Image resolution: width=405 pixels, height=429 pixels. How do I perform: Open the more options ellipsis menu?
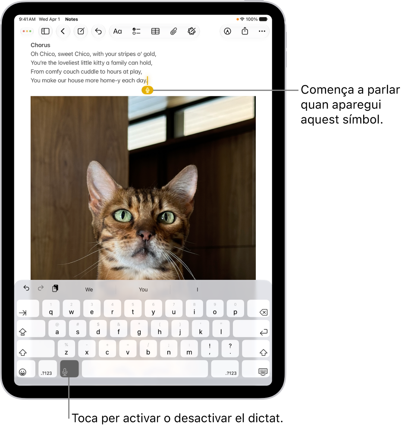(x=262, y=31)
